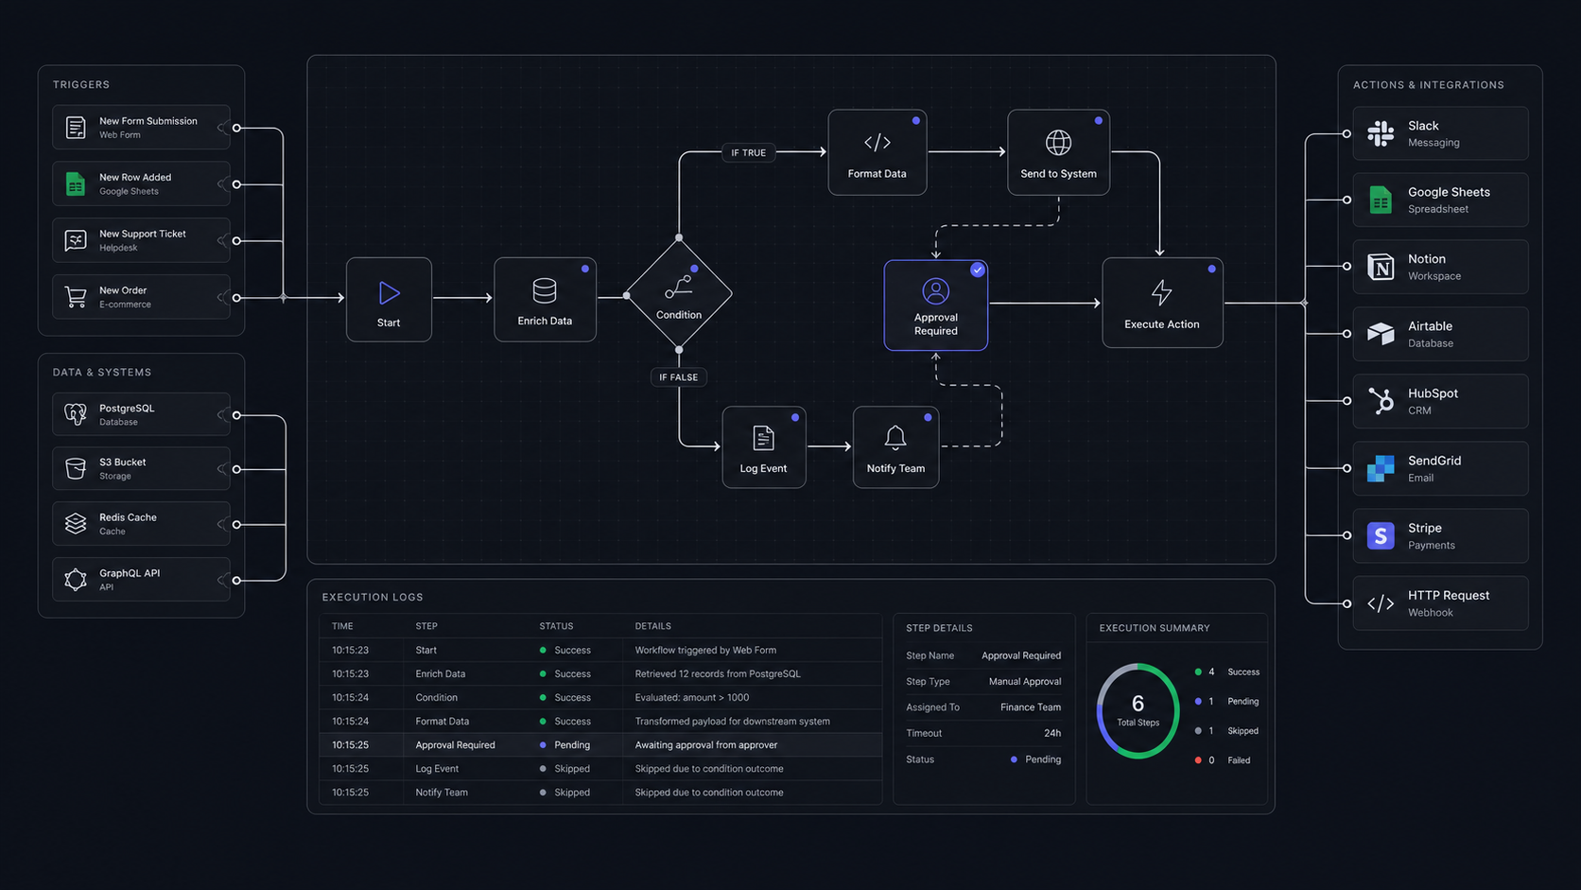Click the PostgreSQL elephant icon
The height and width of the screenshot is (890, 1581).
(76, 414)
